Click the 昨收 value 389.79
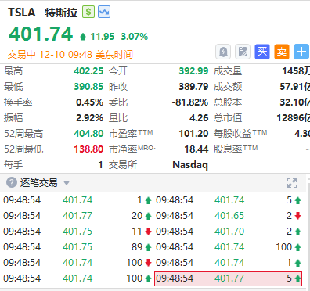The width and height of the screenshot is (310, 291). point(193,87)
